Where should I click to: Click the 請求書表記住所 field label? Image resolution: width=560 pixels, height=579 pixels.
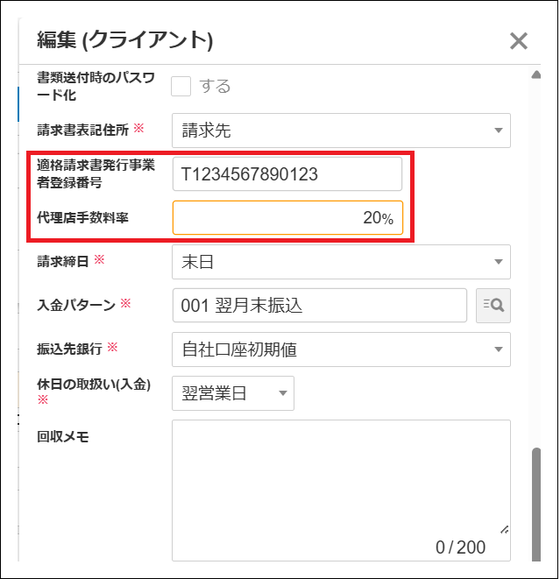click(82, 129)
